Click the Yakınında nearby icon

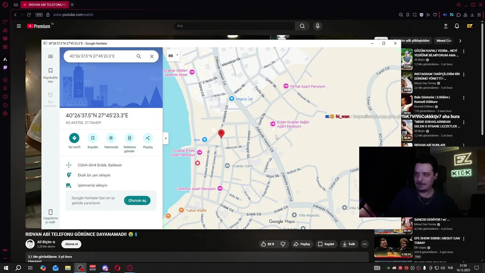coord(111,138)
